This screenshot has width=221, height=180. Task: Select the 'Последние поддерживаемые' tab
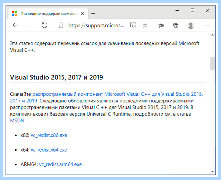pos(48,14)
